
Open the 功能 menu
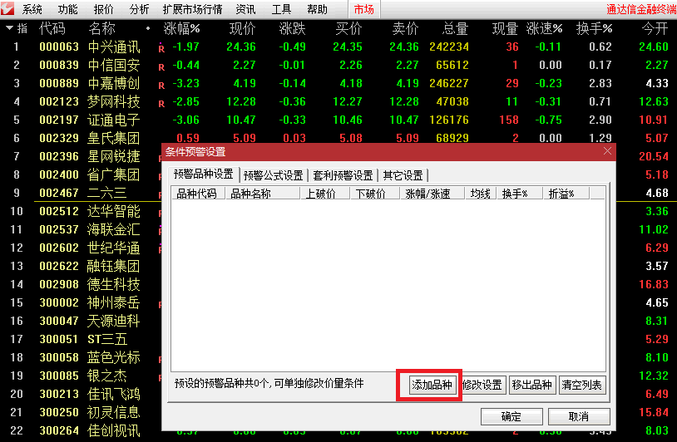(x=68, y=9)
